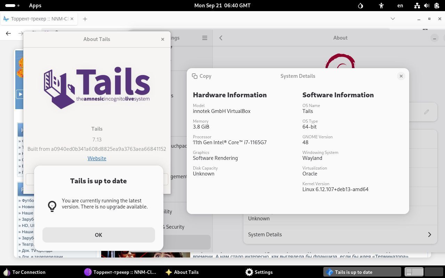Viewport: 445px width, 278px height.
Task: Go back with the About panel arrow
Action: pos(221,38)
